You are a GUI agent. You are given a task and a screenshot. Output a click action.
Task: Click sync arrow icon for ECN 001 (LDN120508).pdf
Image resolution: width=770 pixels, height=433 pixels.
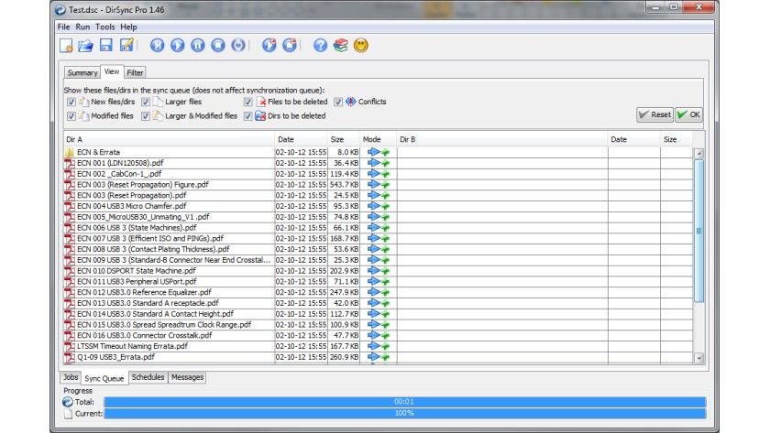[x=379, y=163]
